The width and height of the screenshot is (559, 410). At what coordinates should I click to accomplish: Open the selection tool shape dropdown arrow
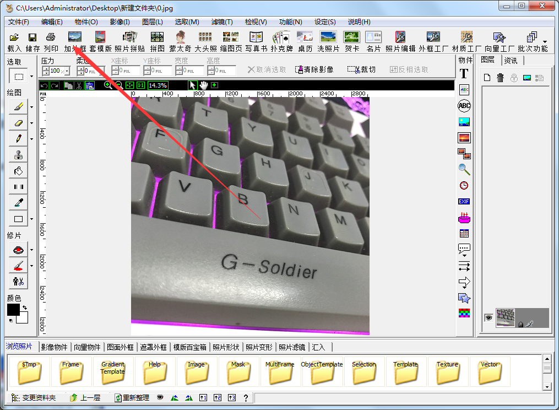coord(31,77)
